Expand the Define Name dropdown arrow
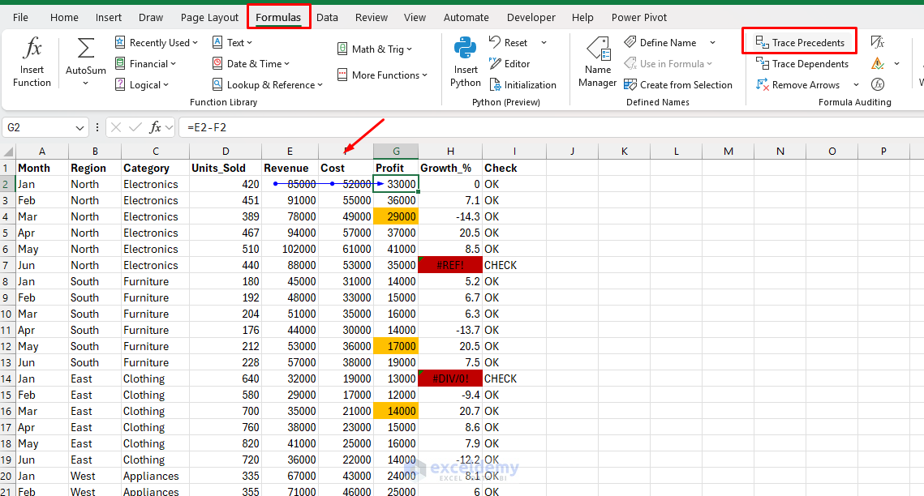Viewport: 924px width, 496px height. (x=712, y=42)
